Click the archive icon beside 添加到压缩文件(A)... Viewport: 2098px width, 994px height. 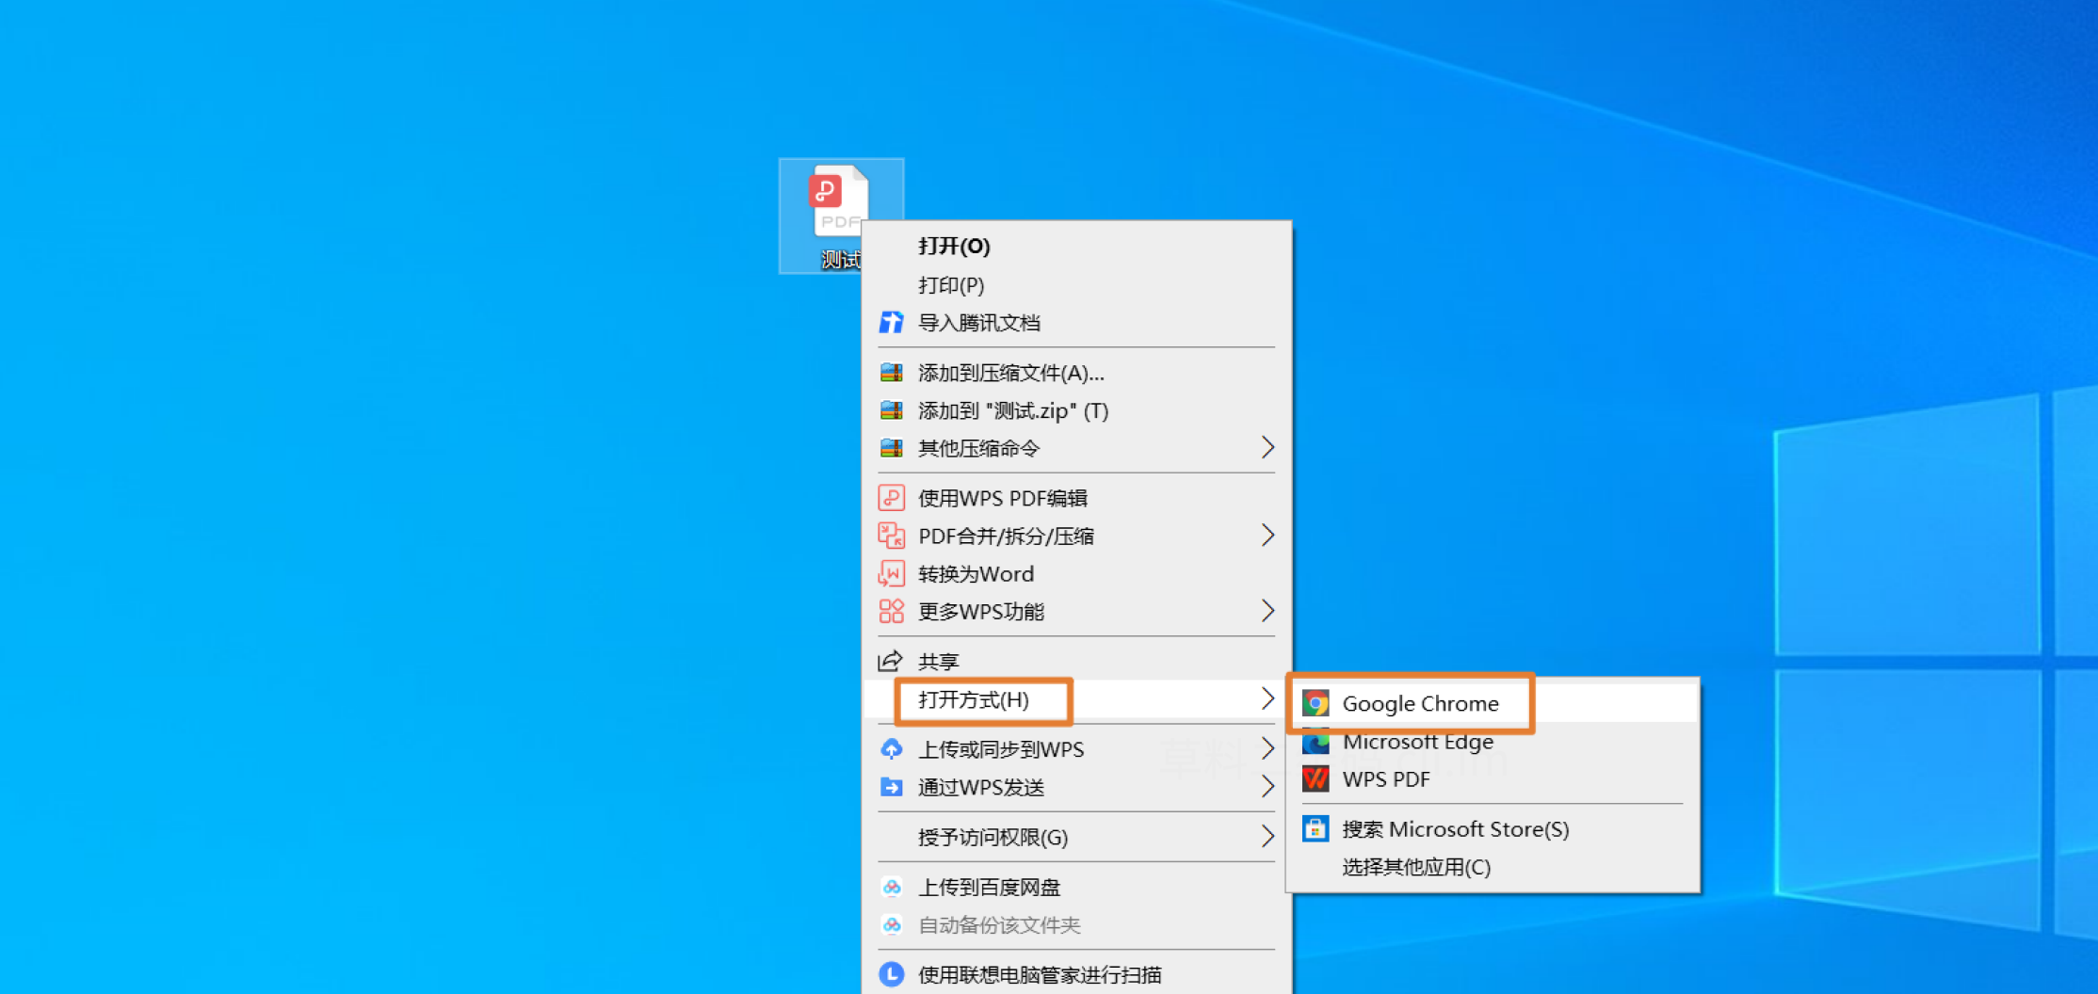coord(891,373)
